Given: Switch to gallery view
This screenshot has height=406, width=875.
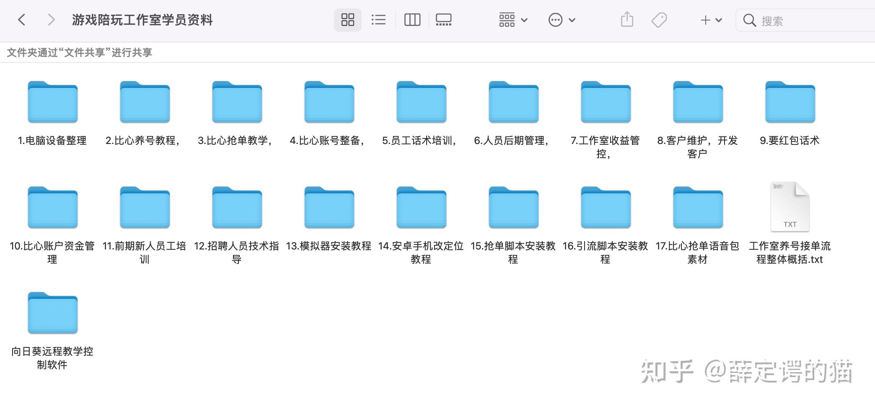Looking at the screenshot, I should [x=443, y=20].
